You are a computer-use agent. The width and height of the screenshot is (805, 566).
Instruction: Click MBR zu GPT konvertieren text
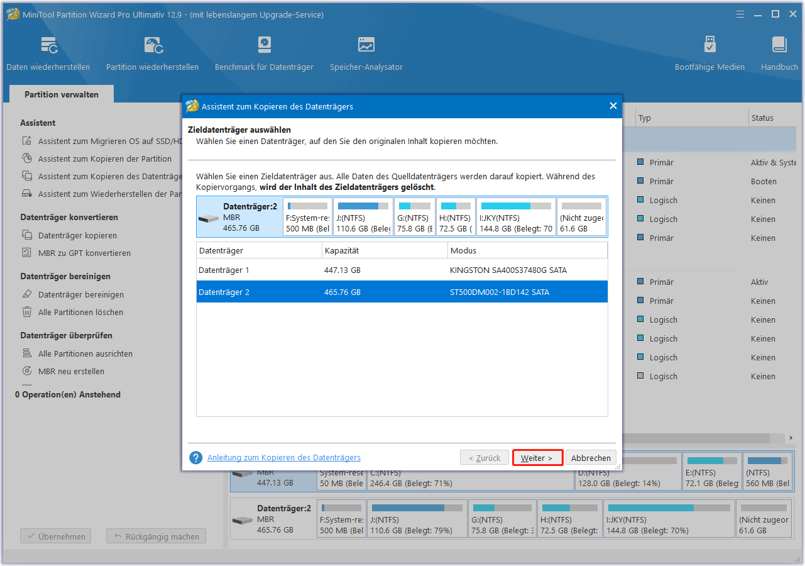click(x=84, y=253)
